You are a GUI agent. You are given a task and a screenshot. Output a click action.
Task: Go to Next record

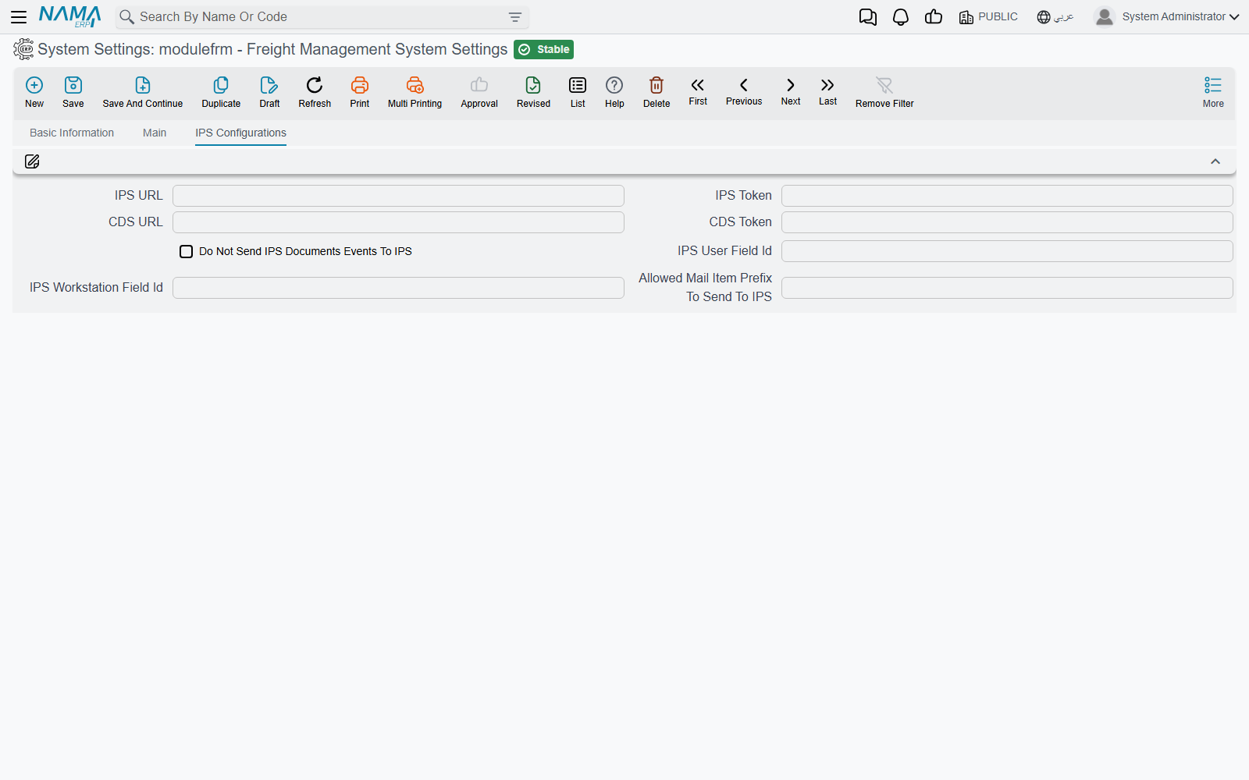[791, 91]
